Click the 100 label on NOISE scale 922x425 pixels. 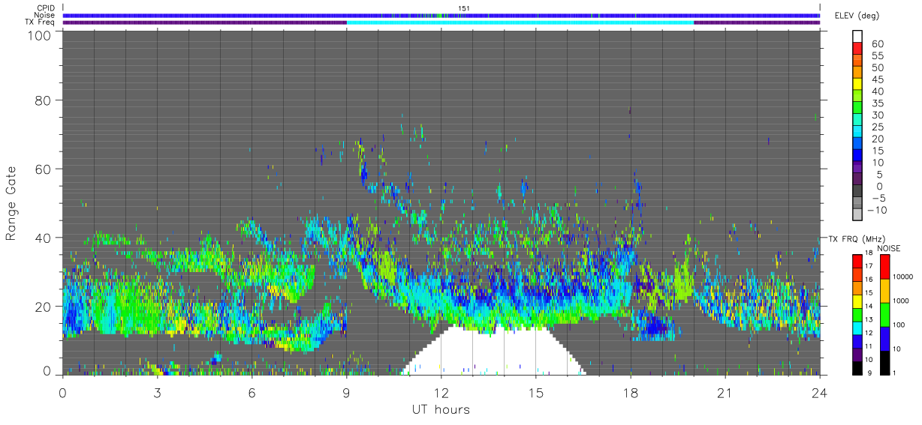(899, 325)
